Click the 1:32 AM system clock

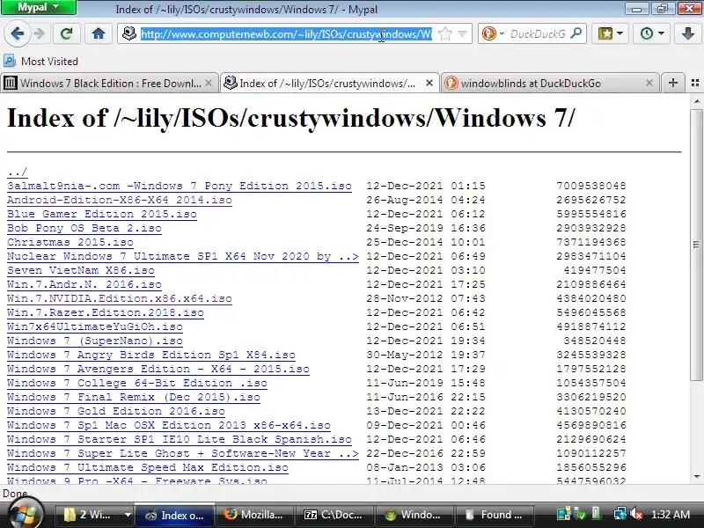pos(670,515)
